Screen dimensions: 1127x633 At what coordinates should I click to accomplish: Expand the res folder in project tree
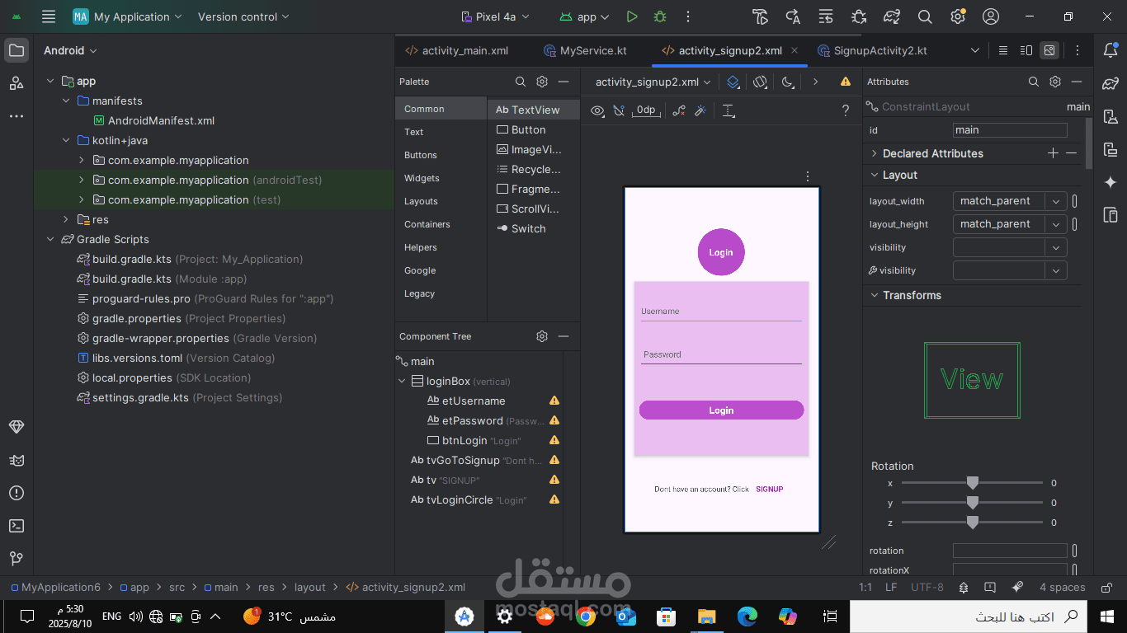[66, 219]
